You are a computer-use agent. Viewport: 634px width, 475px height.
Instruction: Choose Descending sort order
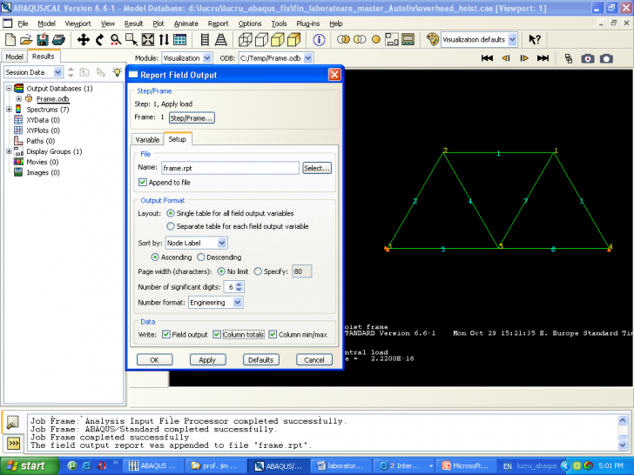(x=201, y=258)
